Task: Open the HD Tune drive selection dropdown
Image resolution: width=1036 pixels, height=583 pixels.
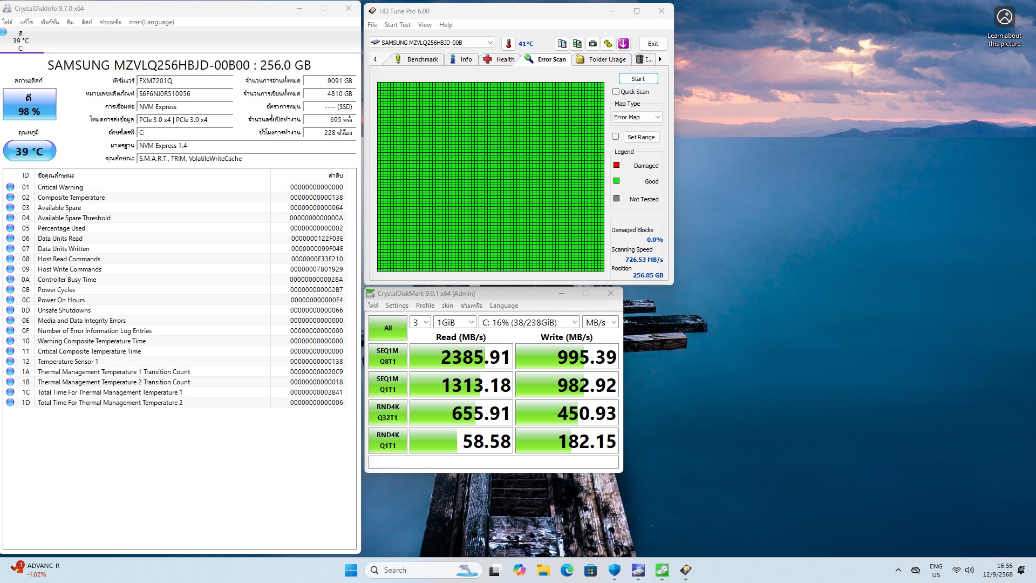Action: pos(432,43)
